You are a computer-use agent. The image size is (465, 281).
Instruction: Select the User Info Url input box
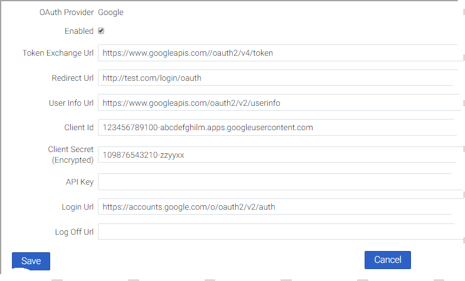coord(276,103)
